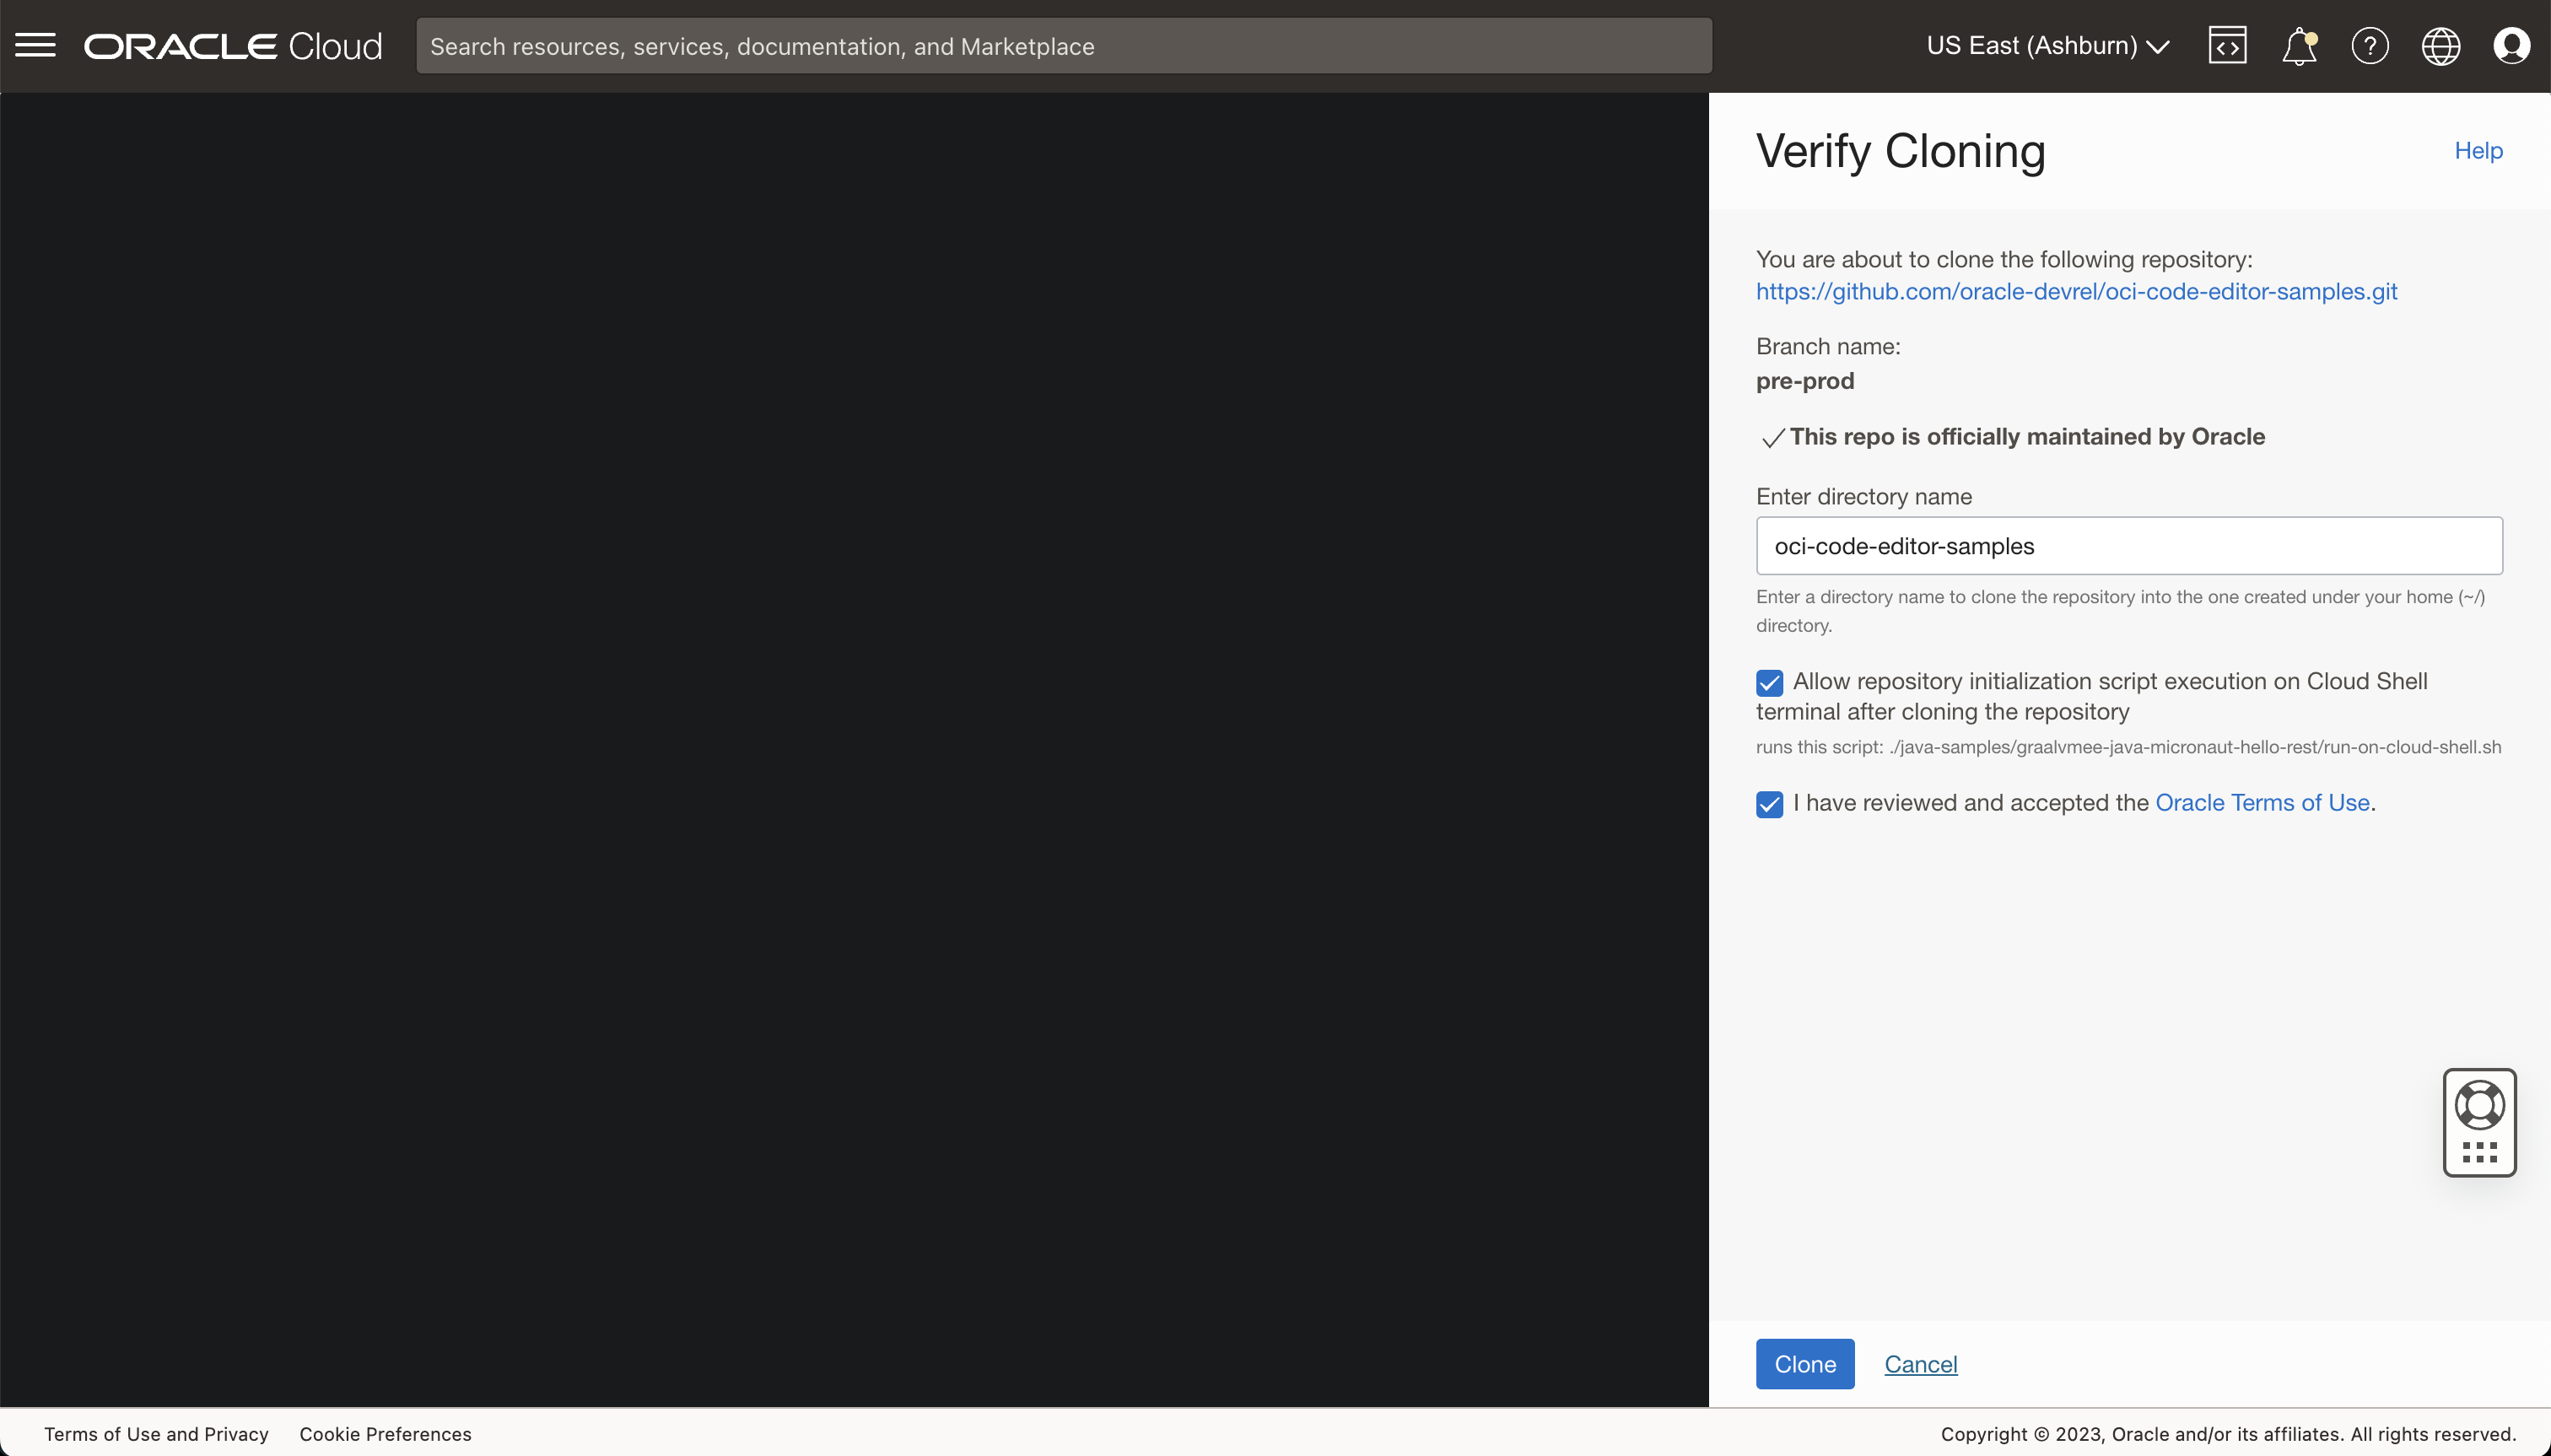Open quick actions via the dotted grid icon

click(x=2479, y=1152)
